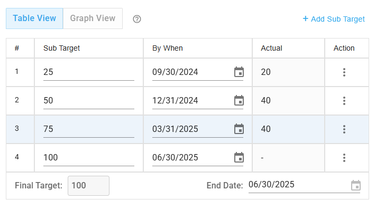Open calendar picker for 03/31/2025 date

pyautogui.click(x=239, y=129)
